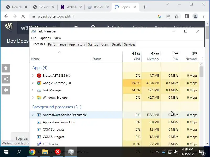Open the Chrome share page icon
This screenshot has width=210, height=157.
tap(168, 16)
